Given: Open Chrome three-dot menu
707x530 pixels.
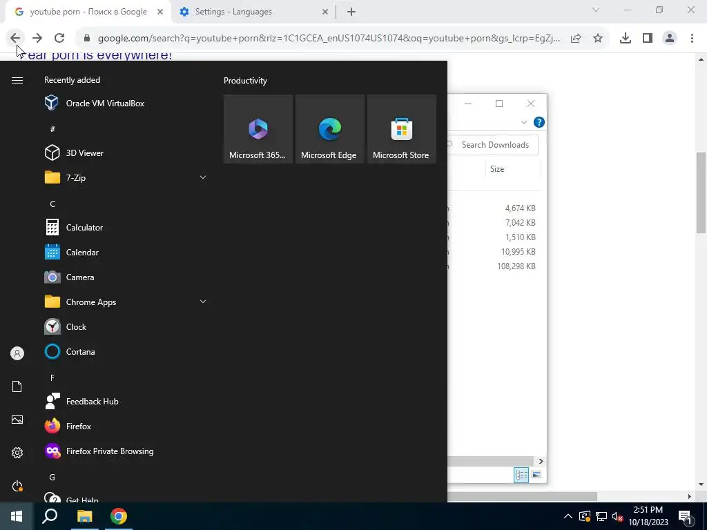Looking at the screenshot, I should (x=692, y=39).
